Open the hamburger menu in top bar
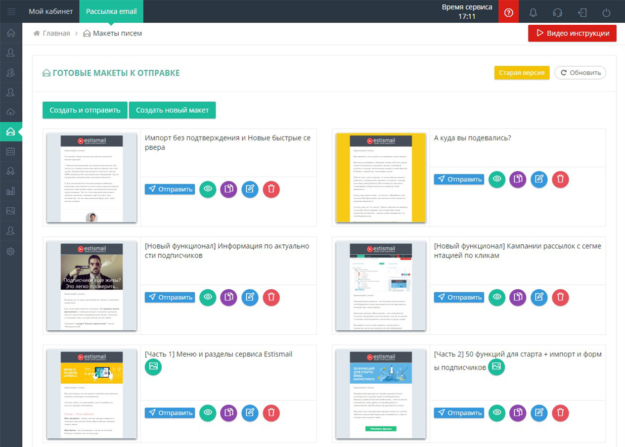This screenshot has height=447, width=625. [11, 11]
